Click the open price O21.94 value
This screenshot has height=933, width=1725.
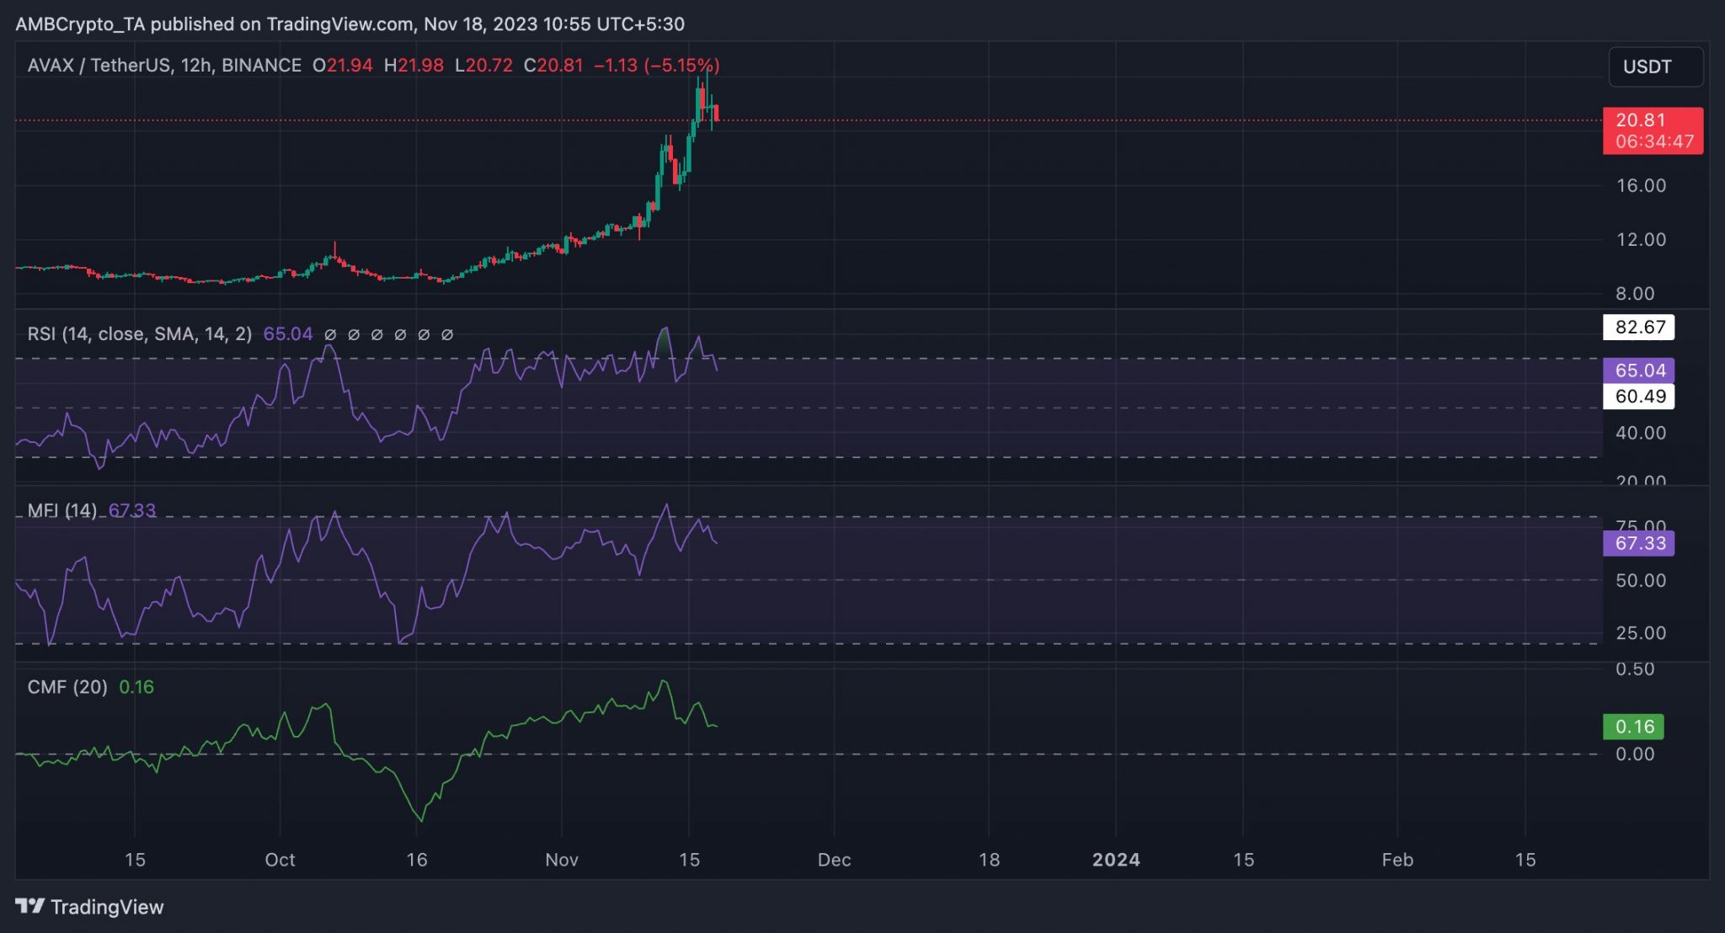point(343,65)
